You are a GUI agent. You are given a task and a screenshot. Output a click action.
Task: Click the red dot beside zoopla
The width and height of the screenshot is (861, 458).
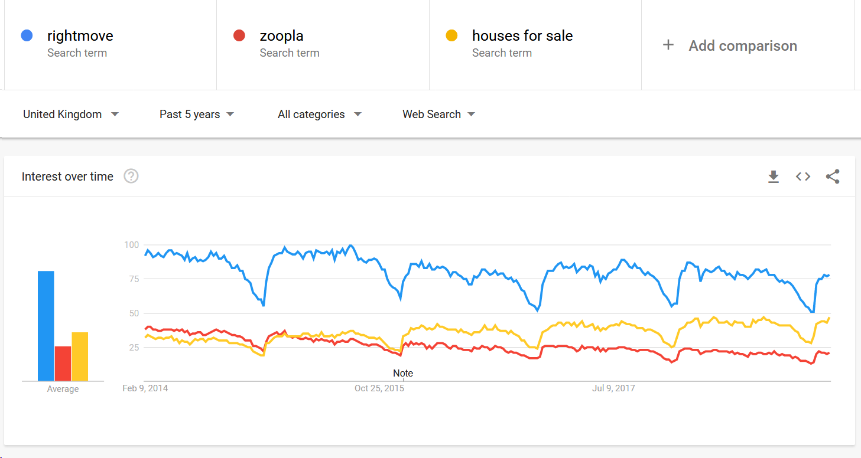pyautogui.click(x=239, y=36)
